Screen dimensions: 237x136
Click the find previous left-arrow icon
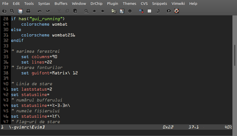(103, 11)
